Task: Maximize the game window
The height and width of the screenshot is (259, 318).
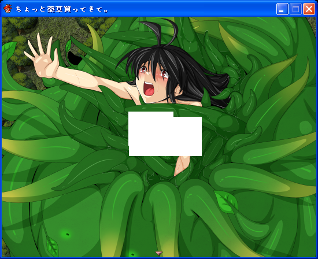Action: [x=295, y=9]
